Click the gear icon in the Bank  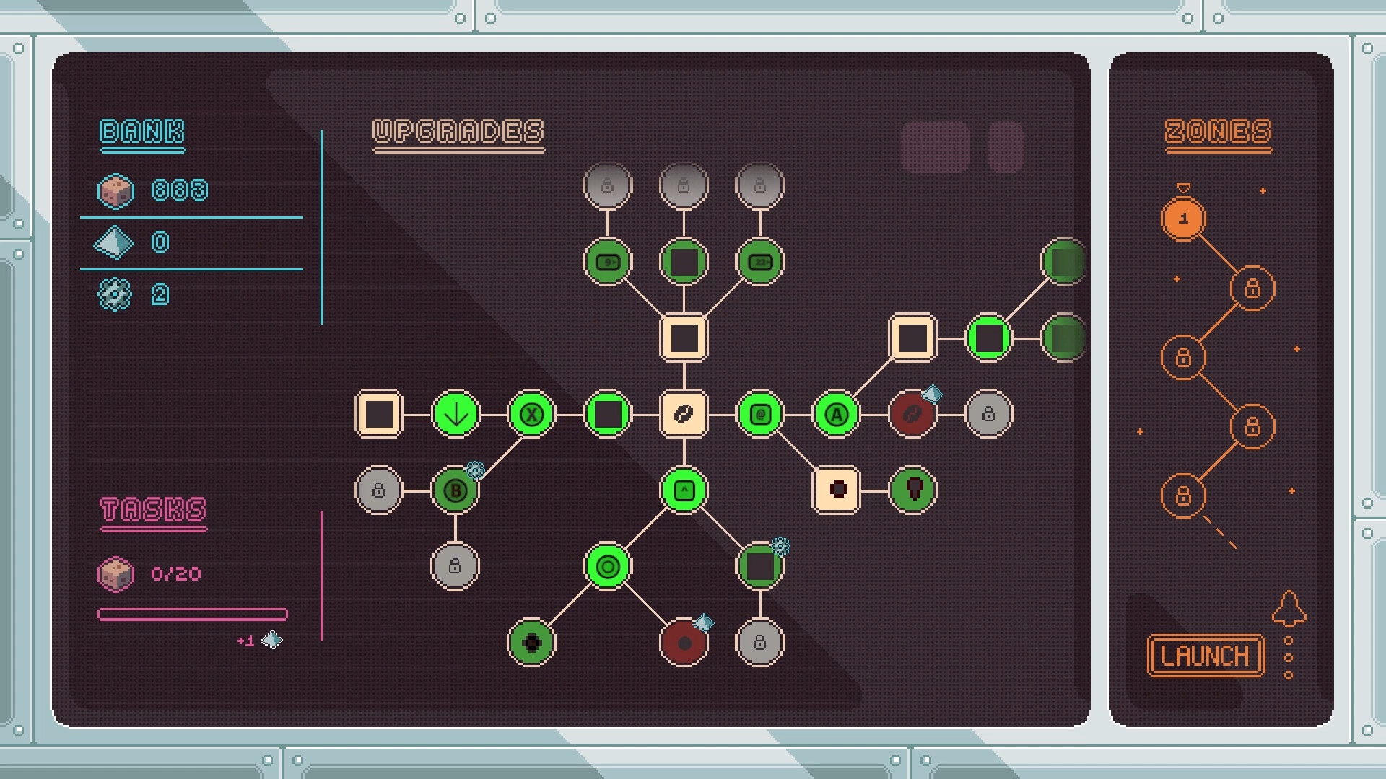(115, 294)
